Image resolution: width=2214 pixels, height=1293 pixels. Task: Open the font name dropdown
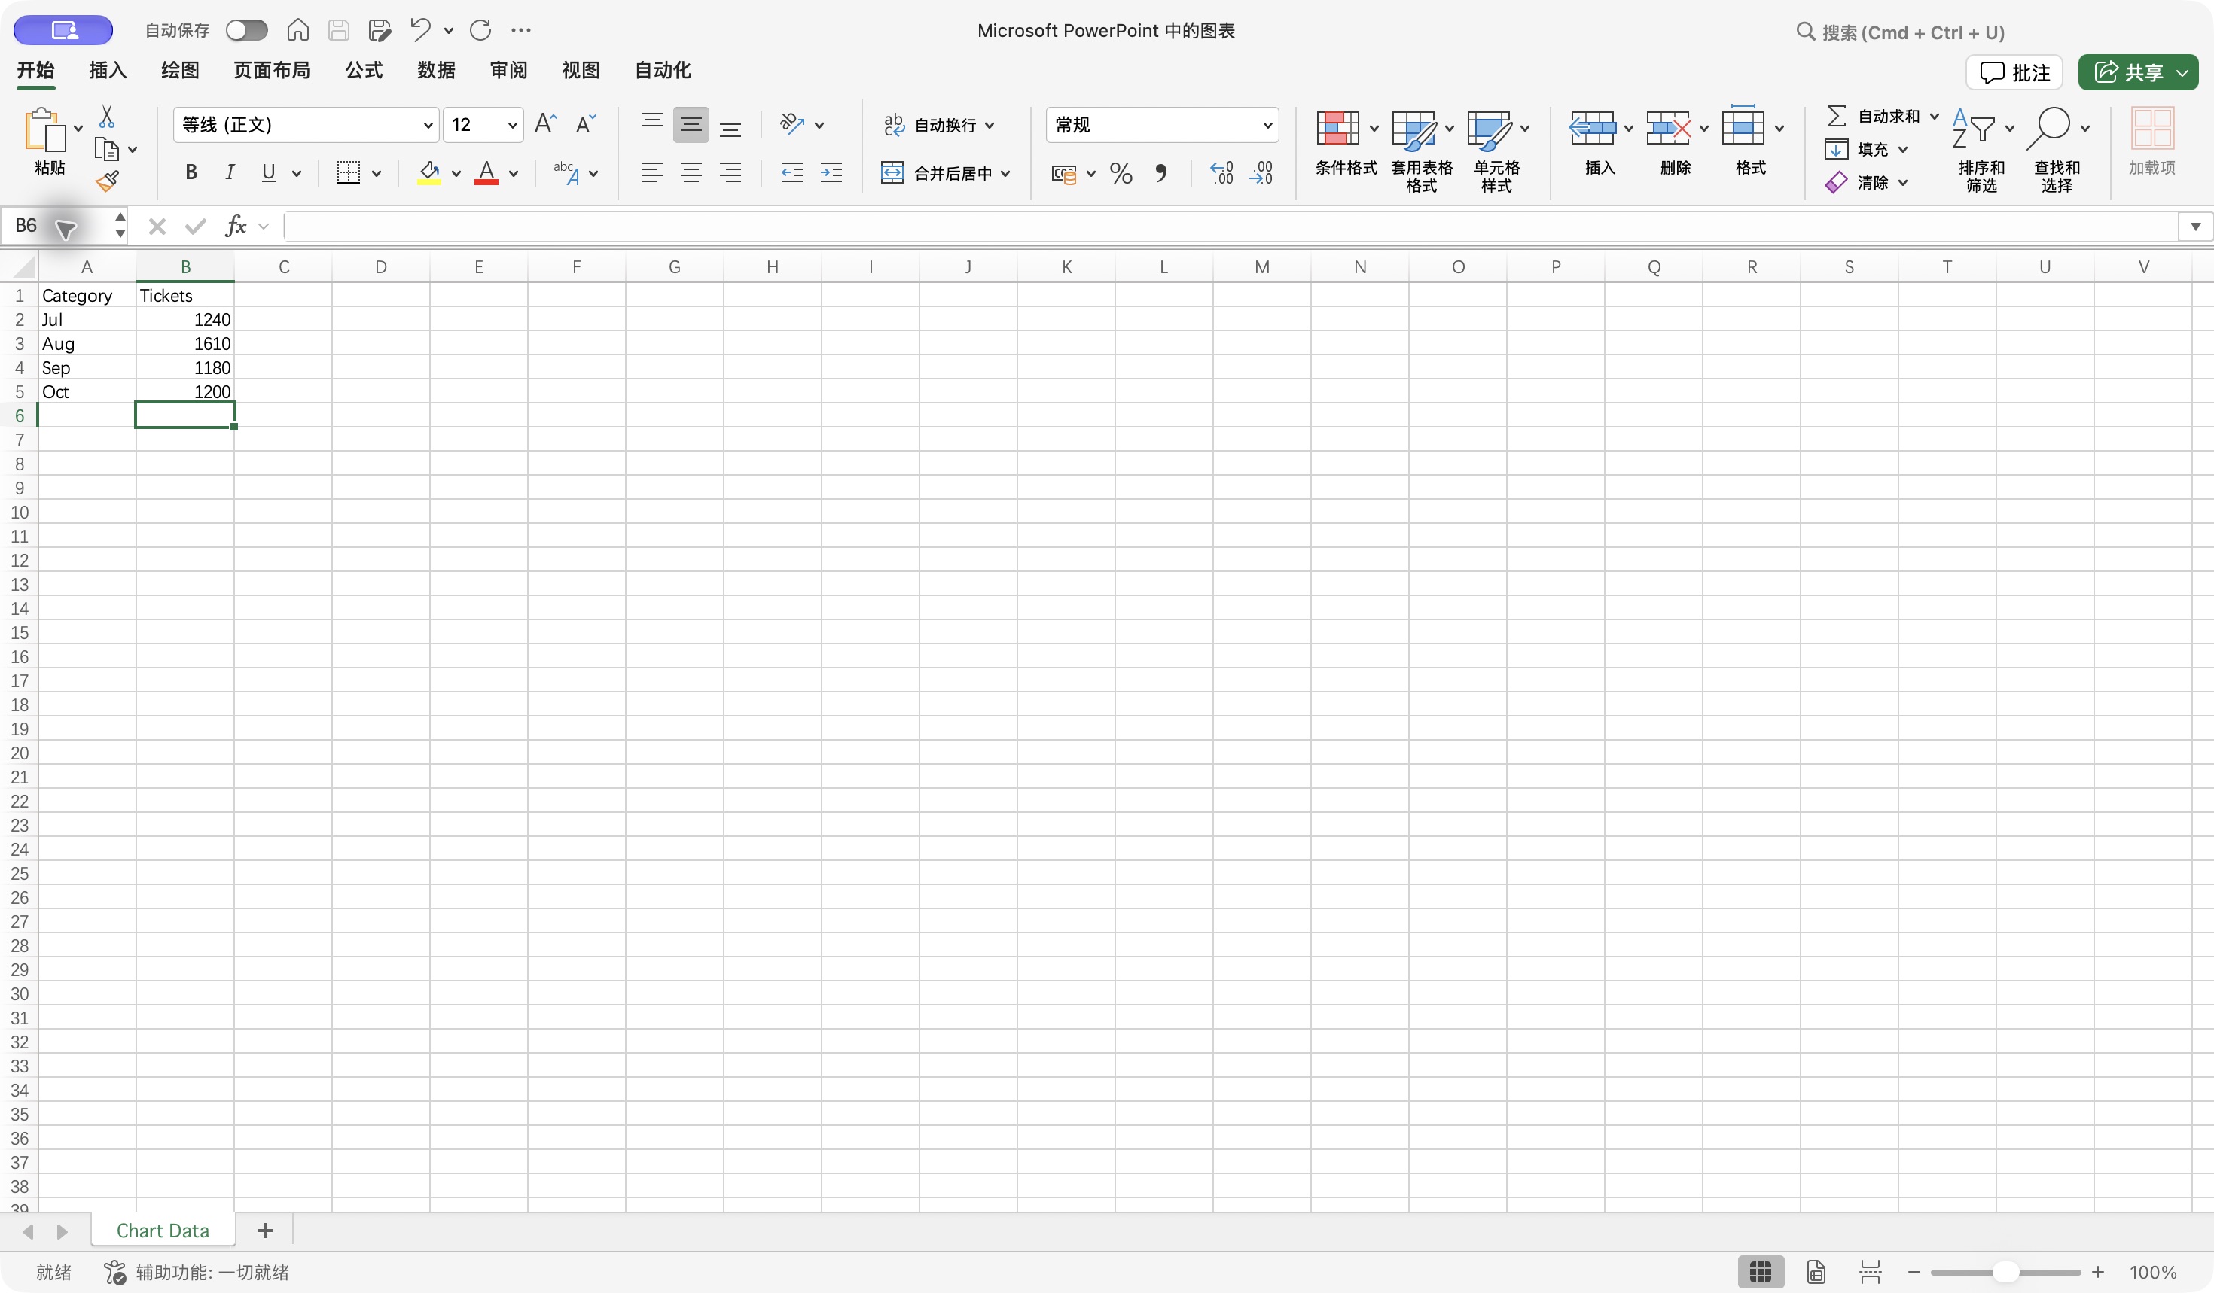[x=428, y=125]
